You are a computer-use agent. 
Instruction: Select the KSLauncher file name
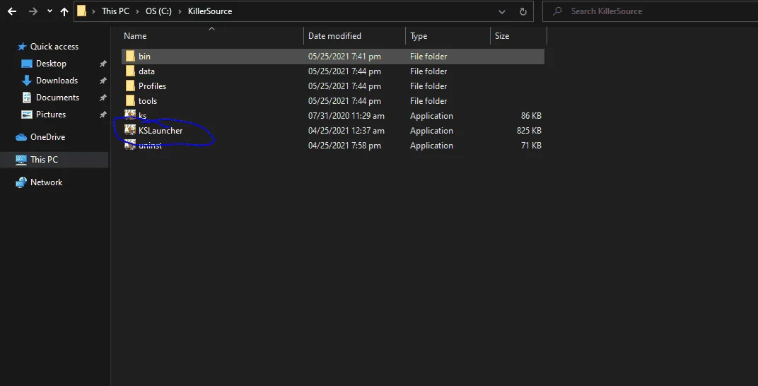(x=161, y=131)
